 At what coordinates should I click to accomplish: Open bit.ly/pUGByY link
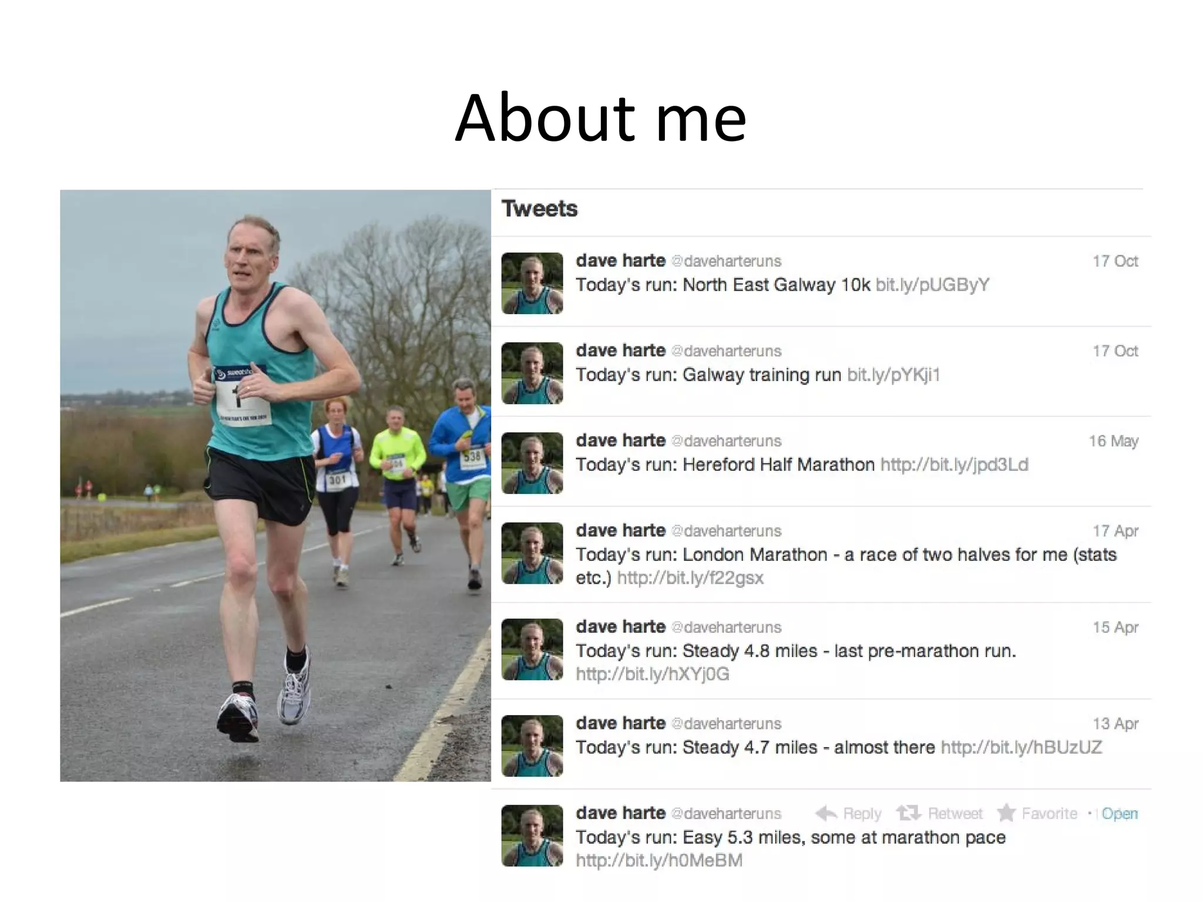(933, 285)
